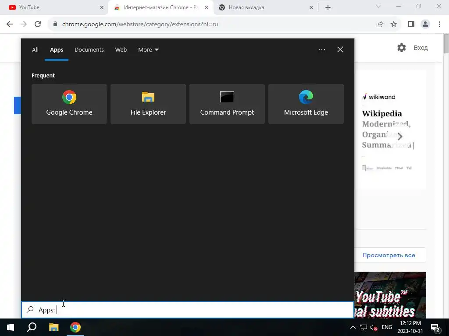The height and width of the screenshot is (336, 449).
Task: Click the Chrome taskbar icon
Action: click(75, 327)
